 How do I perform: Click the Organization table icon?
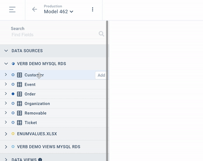point(20,104)
